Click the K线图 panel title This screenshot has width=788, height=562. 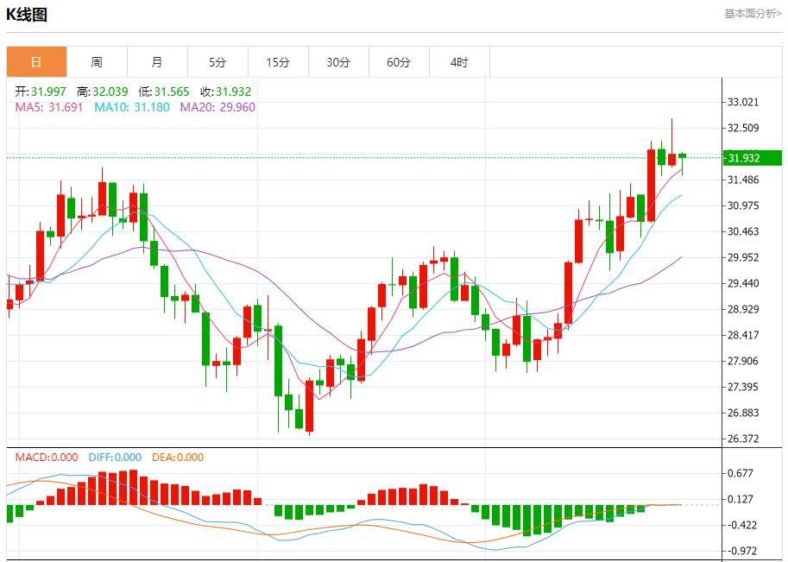pos(28,15)
